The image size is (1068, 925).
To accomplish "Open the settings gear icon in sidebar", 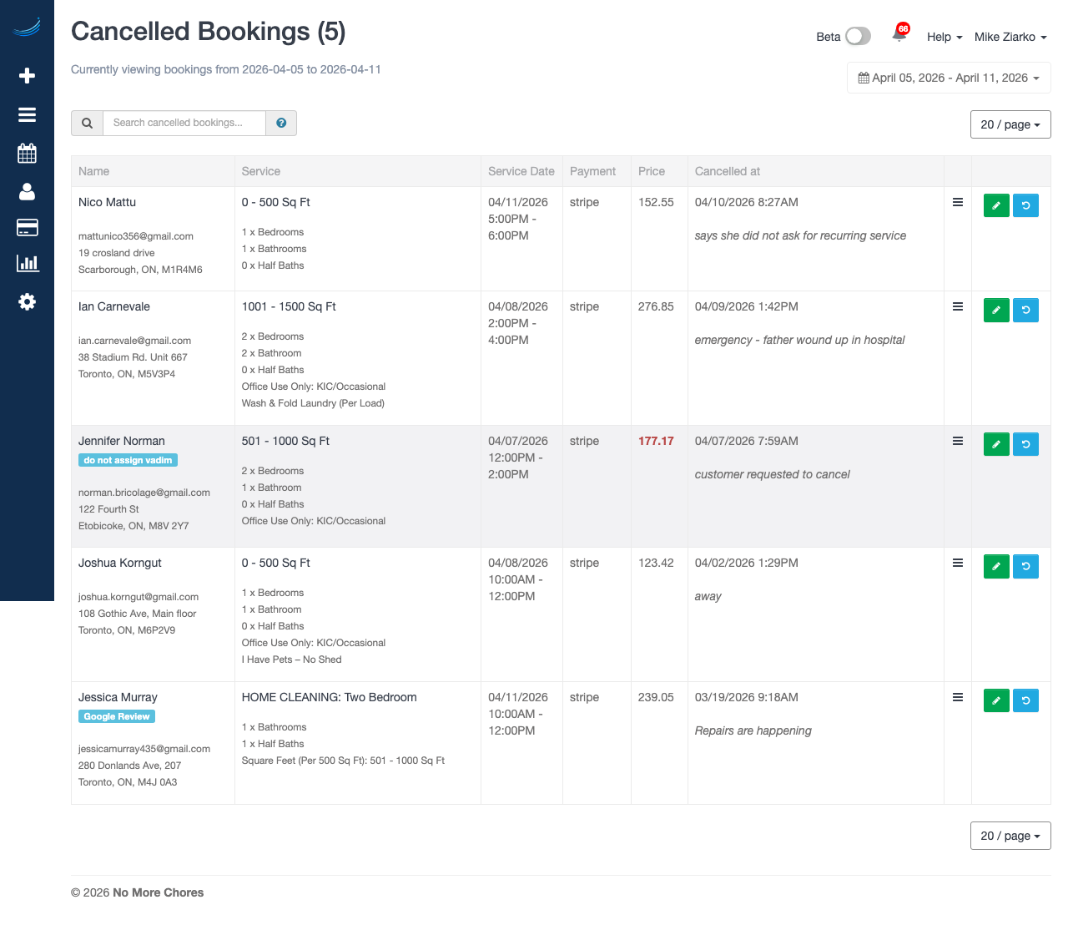I will tap(27, 301).
